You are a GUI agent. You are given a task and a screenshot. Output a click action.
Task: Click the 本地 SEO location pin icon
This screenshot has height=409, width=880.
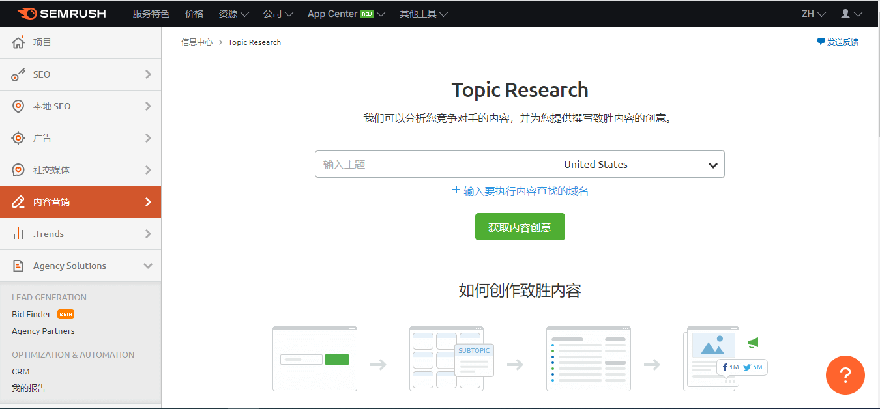[x=18, y=106]
